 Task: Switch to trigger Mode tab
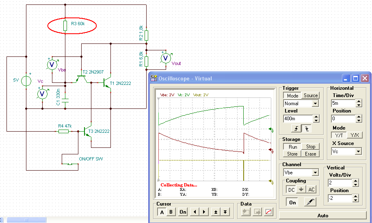(292, 95)
